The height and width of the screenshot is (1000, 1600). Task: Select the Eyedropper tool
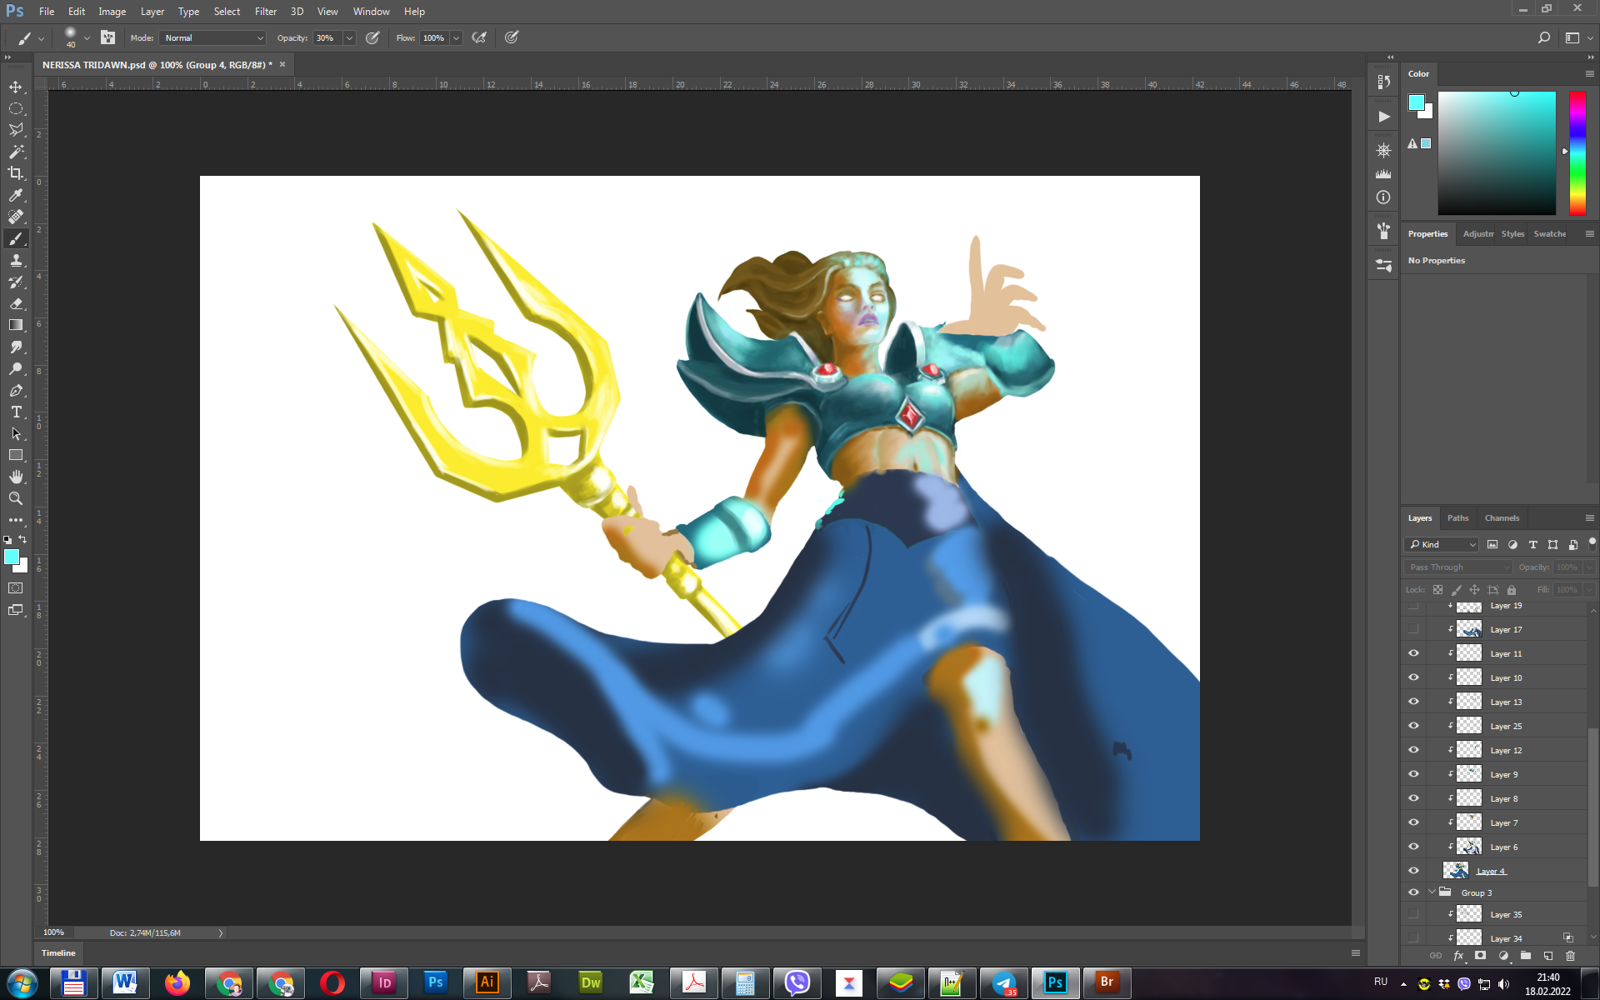coord(16,195)
